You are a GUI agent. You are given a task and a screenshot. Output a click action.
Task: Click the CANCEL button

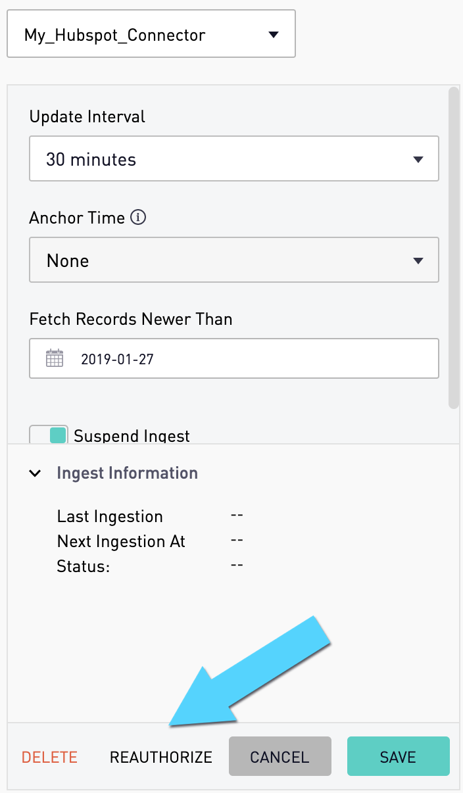[x=280, y=756]
